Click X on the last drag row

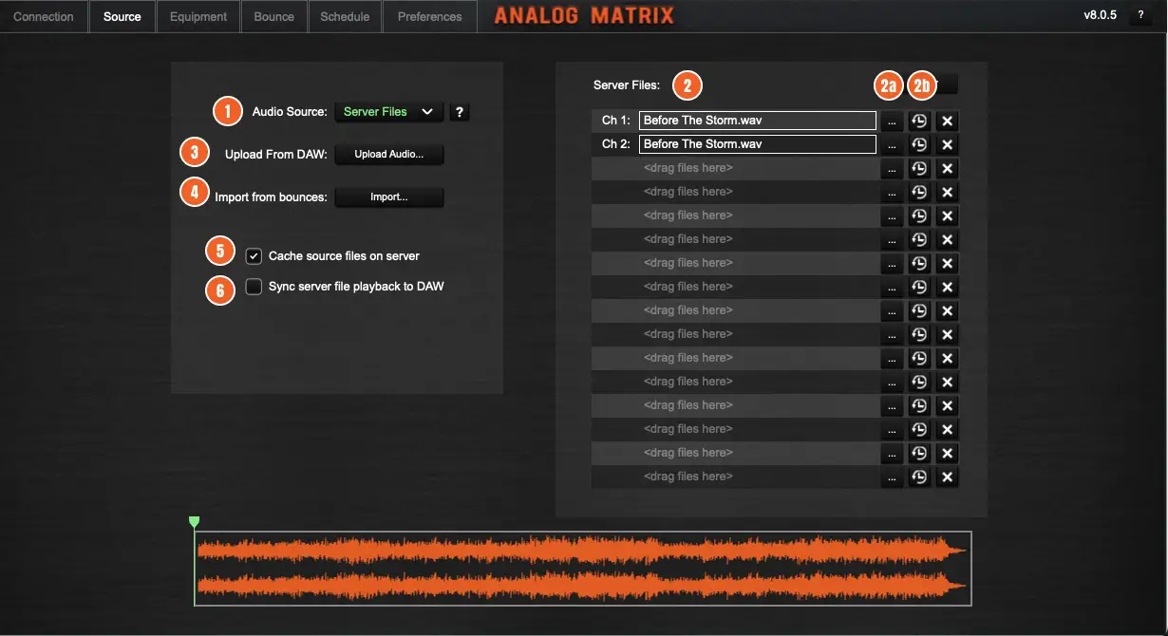tap(947, 477)
